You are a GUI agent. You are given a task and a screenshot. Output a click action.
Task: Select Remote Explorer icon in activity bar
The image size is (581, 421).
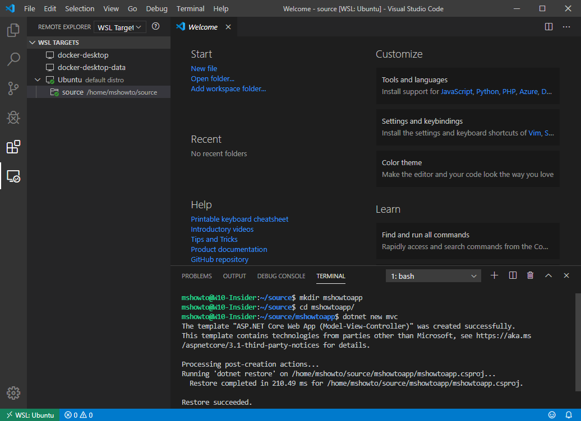13,176
